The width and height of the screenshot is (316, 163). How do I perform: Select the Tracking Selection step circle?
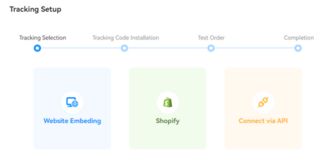[x=37, y=48]
